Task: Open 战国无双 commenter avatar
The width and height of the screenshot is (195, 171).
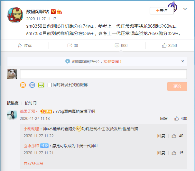Action: coord(12,115)
